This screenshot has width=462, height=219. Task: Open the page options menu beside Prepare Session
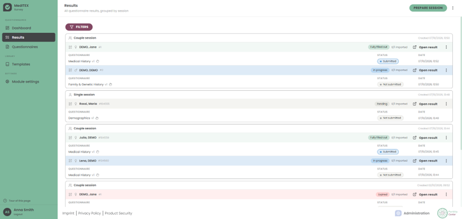pyautogui.click(x=453, y=8)
